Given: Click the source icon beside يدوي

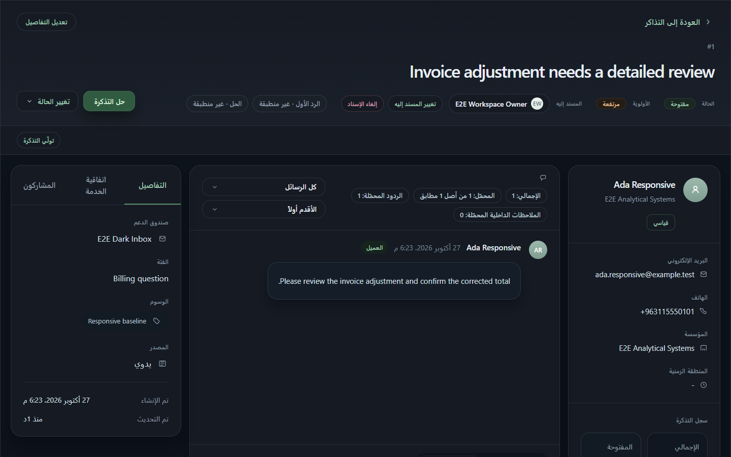Looking at the screenshot, I should pos(162,364).
